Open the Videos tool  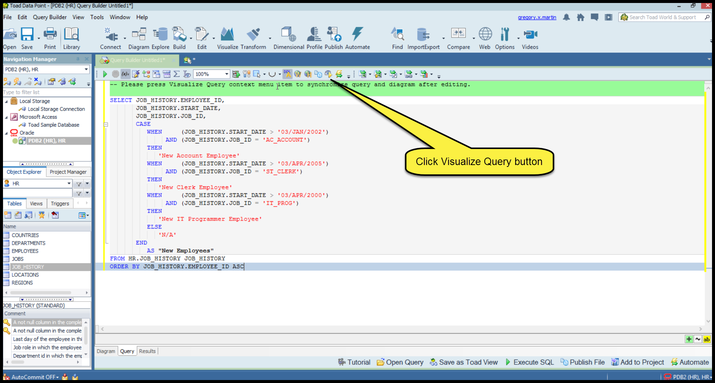[x=530, y=38]
